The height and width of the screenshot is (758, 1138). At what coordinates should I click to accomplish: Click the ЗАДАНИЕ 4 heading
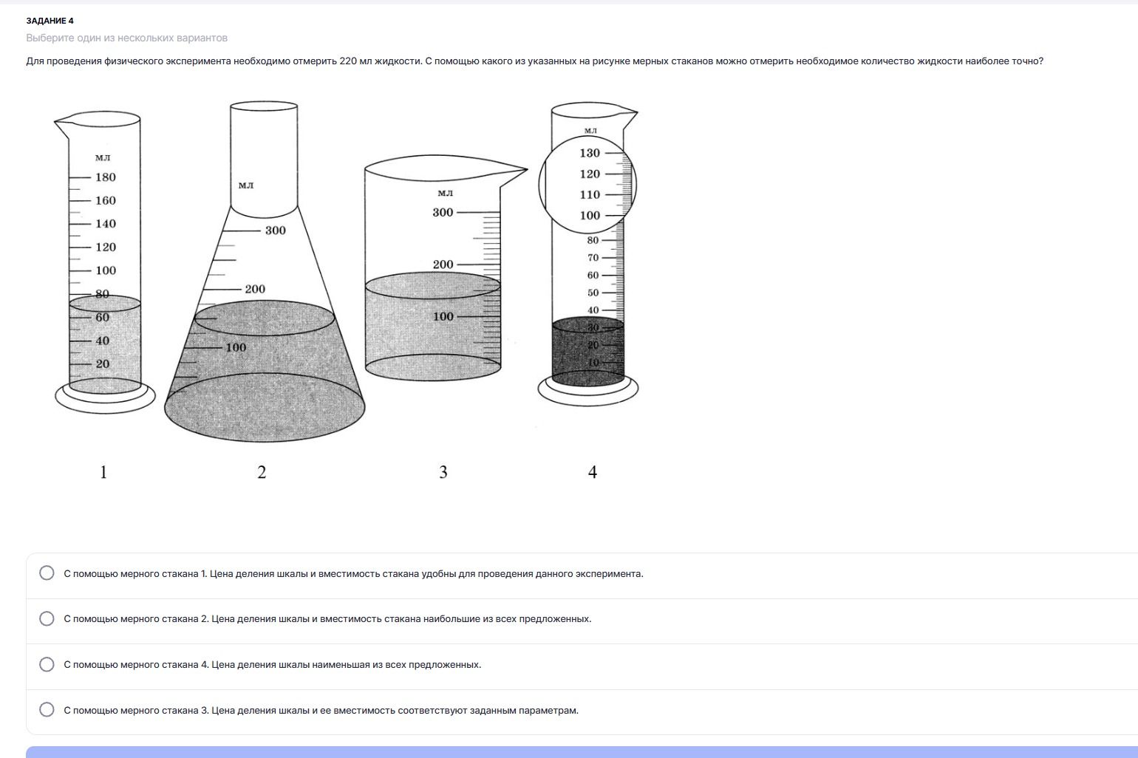pos(50,21)
